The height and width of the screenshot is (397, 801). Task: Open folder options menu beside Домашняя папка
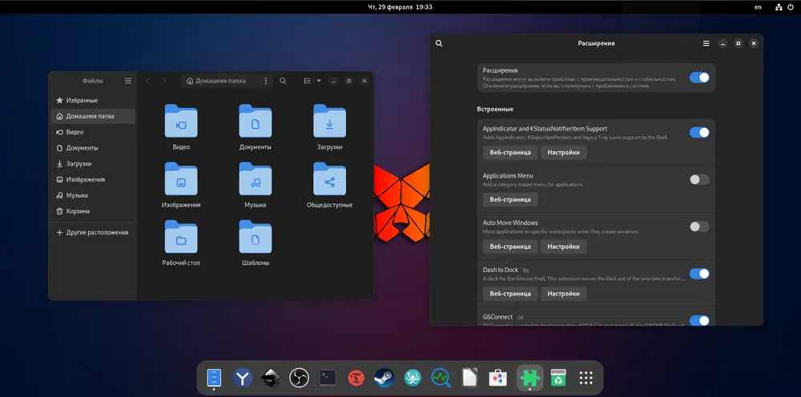click(266, 81)
